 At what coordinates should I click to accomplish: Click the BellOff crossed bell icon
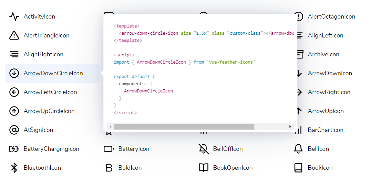204,149
